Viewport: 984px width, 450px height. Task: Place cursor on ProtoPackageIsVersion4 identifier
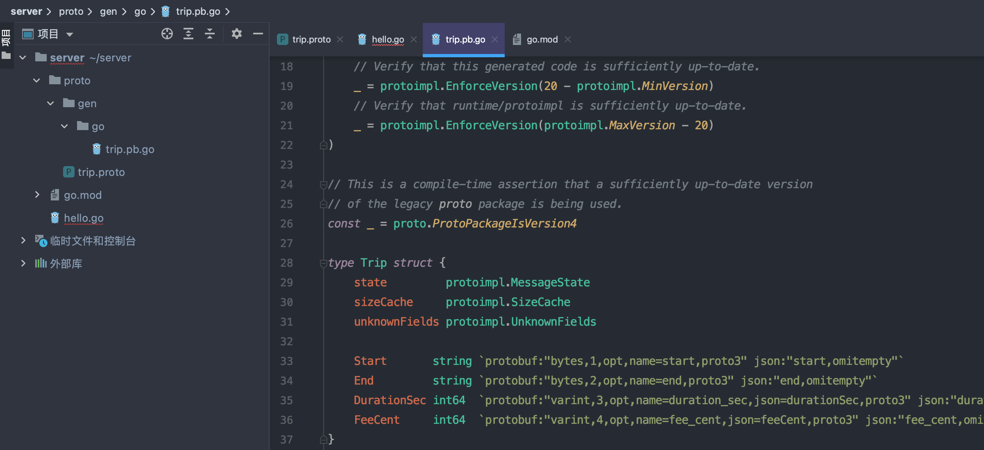pos(505,224)
